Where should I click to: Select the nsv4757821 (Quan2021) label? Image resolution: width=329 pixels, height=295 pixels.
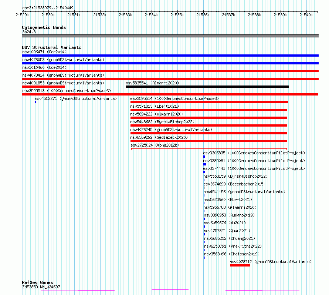pos(227,231)
